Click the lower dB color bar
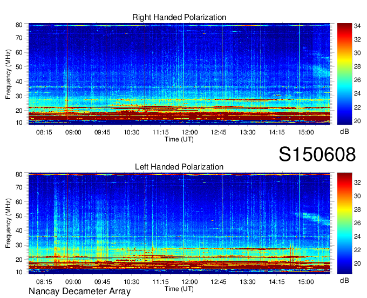Viewport: 367px width, 298px height. (344, 223)
